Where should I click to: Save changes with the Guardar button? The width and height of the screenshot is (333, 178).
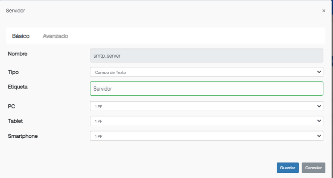tap(288, 168)
